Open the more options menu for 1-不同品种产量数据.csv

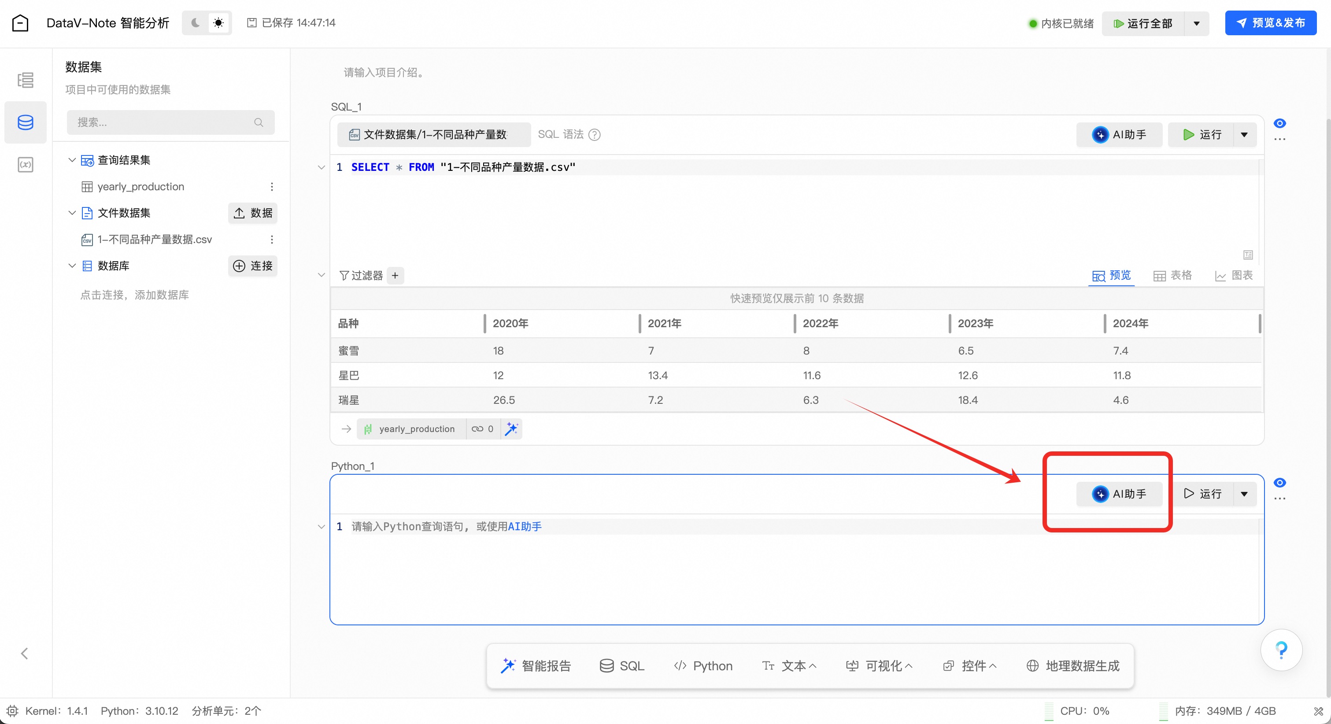click(272, 239)
